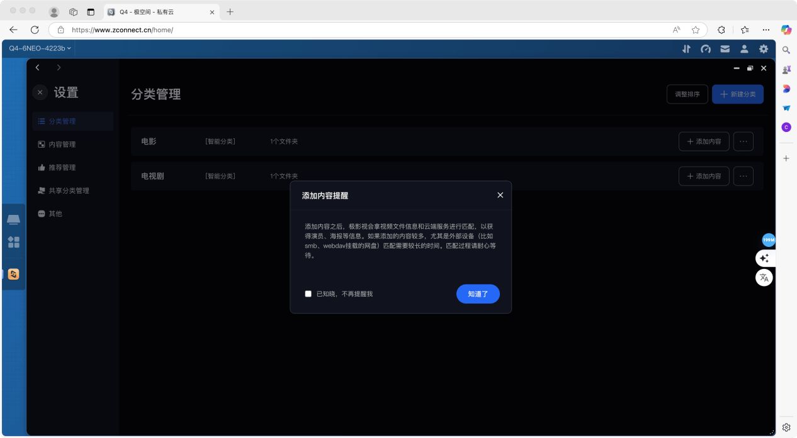The image size is (797, 438).
Task: Click the 调整排序 button
Action: point(687,94)
